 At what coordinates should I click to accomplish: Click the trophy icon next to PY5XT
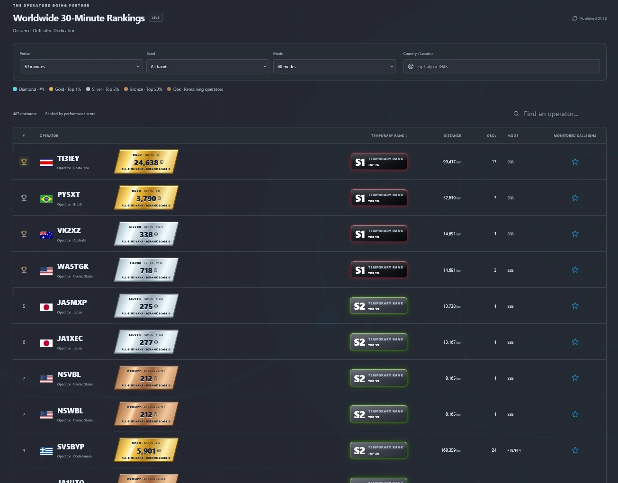point(24,198)
